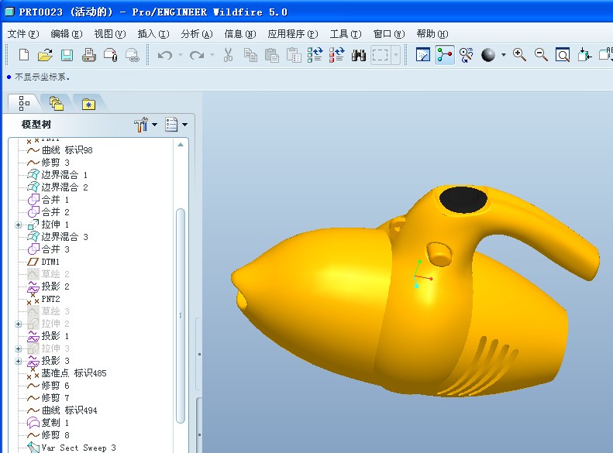Open the 分析(A) menu
The height and width of the screenshot is (453, 613).
click(197, 34)
